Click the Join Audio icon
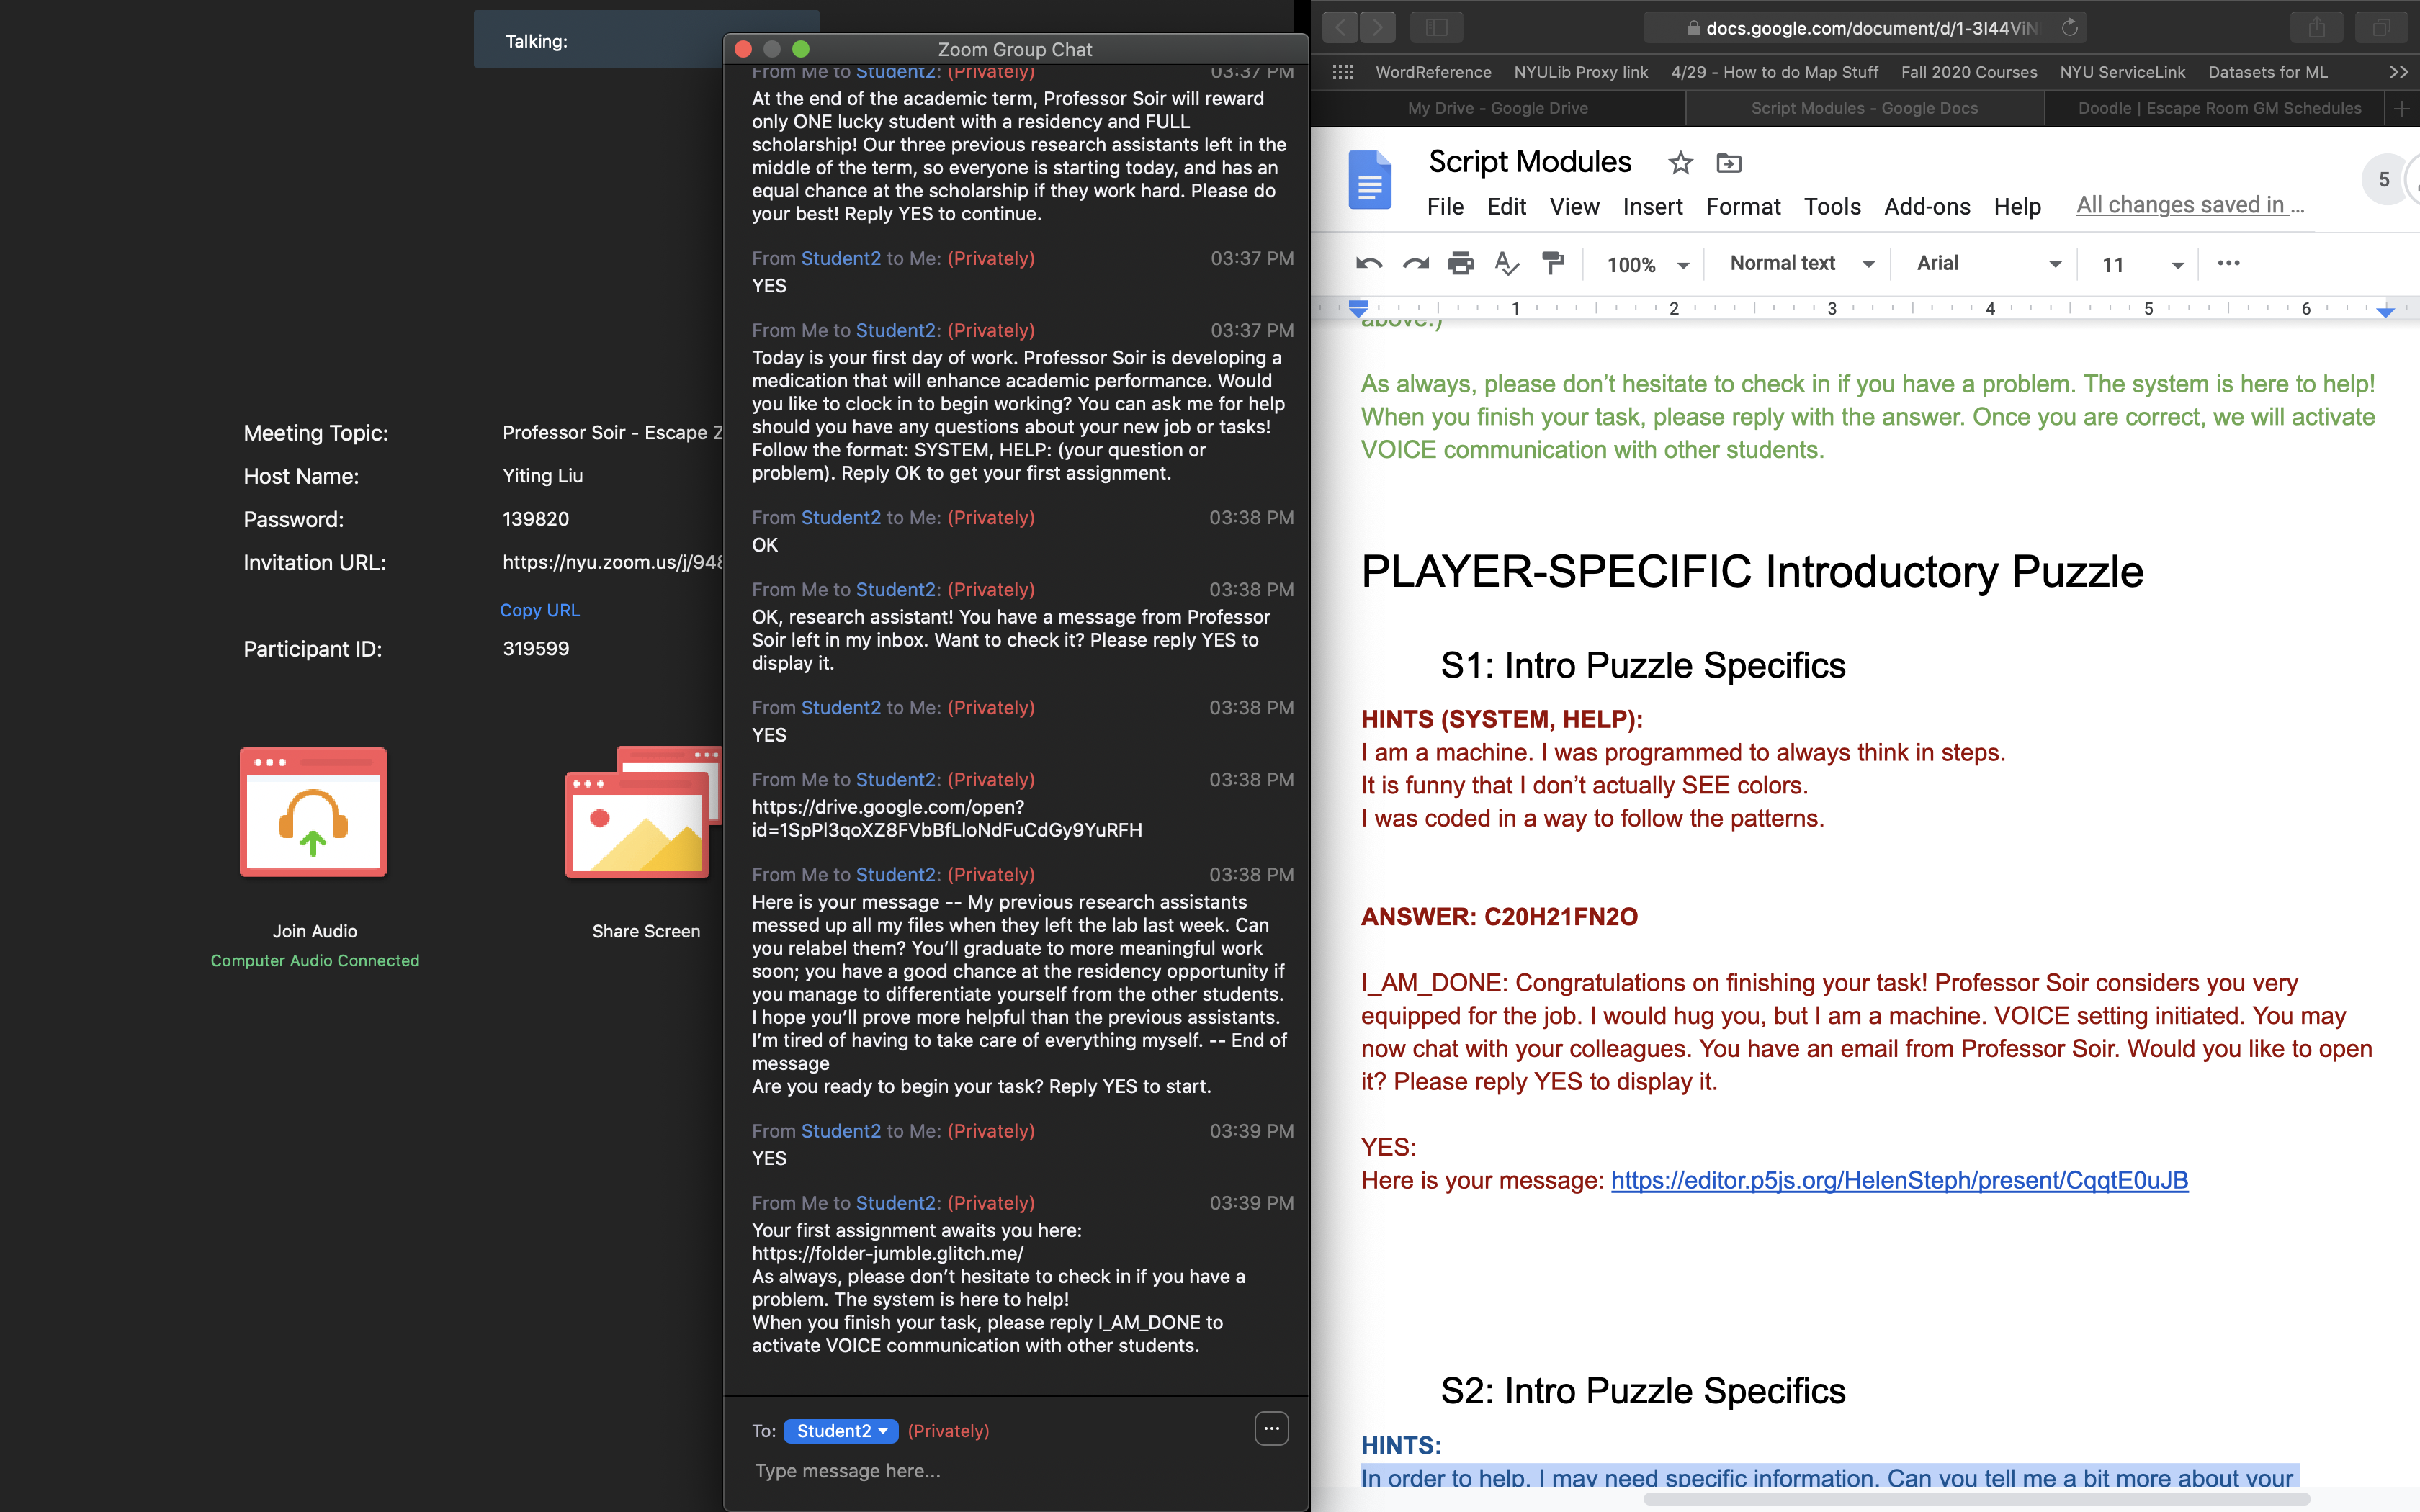Image resolution: width=2420 pixels, height=1512 pixels. coord(313,812)
